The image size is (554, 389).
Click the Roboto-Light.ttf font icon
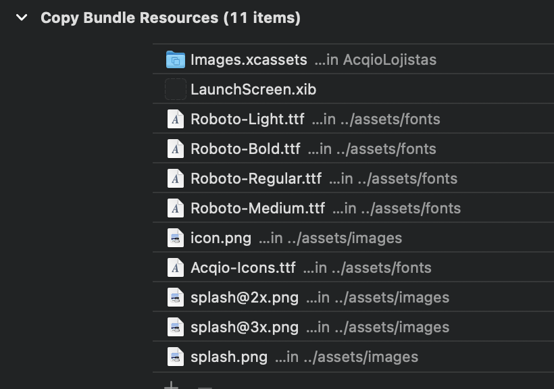pyautogui.click(x=176, y=119)
